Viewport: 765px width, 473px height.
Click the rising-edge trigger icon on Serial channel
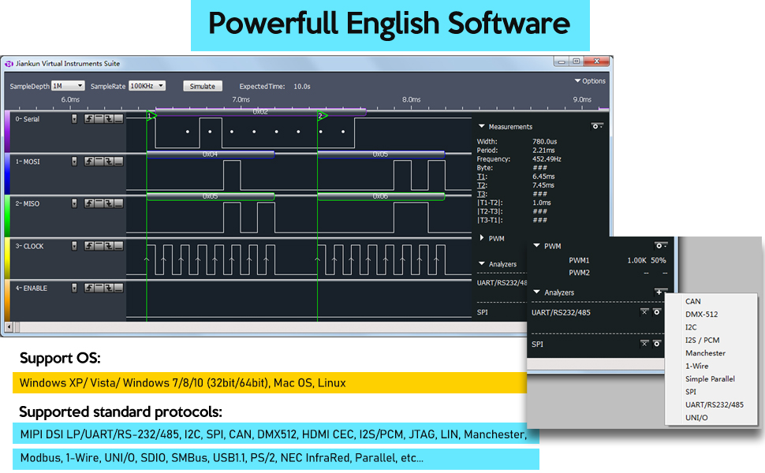[x=89, y=120]
